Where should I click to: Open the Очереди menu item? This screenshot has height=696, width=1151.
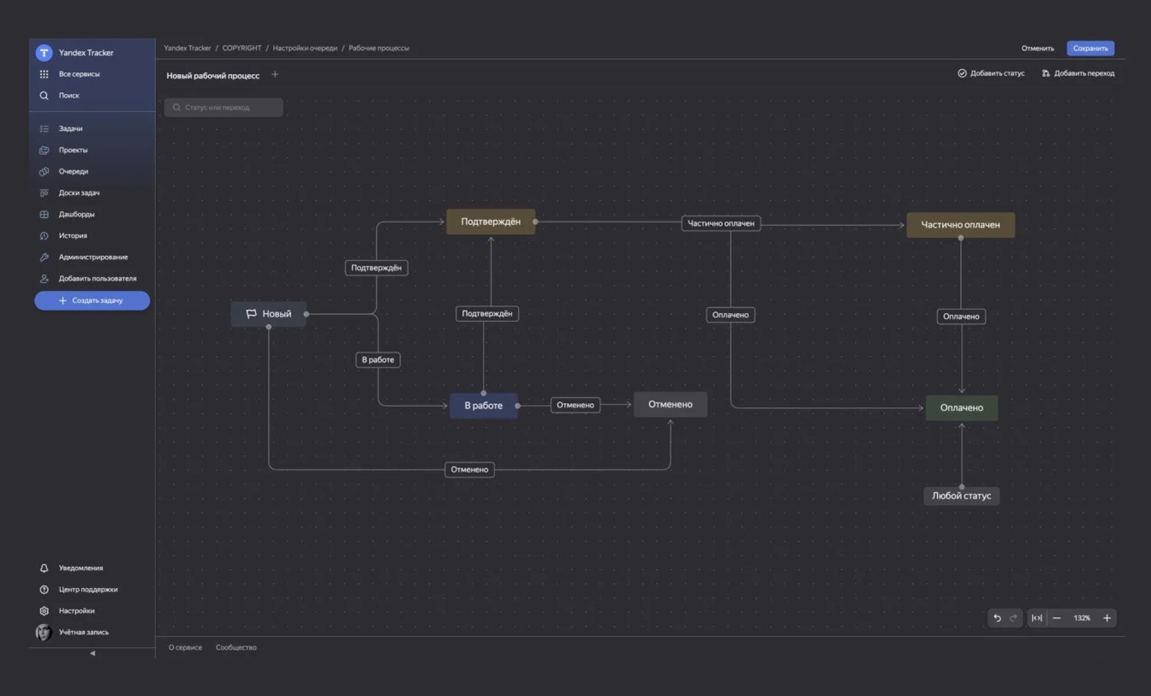[x=73, y=171]
